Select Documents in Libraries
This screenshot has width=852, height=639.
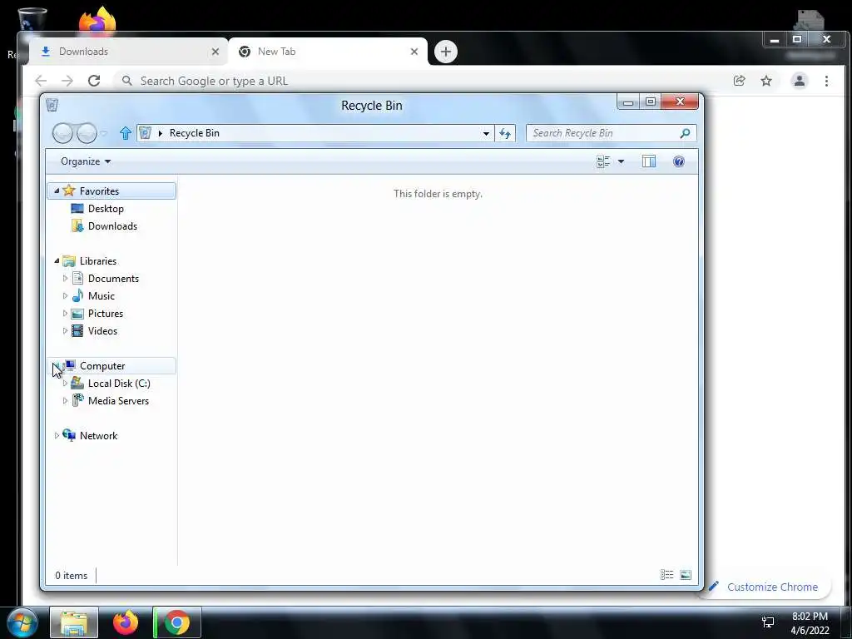[x=113, y=278]
